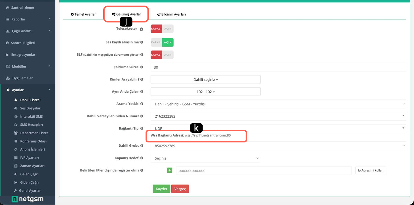
Task: Click the Çaldırma Süresi input field
Action: 278,67
